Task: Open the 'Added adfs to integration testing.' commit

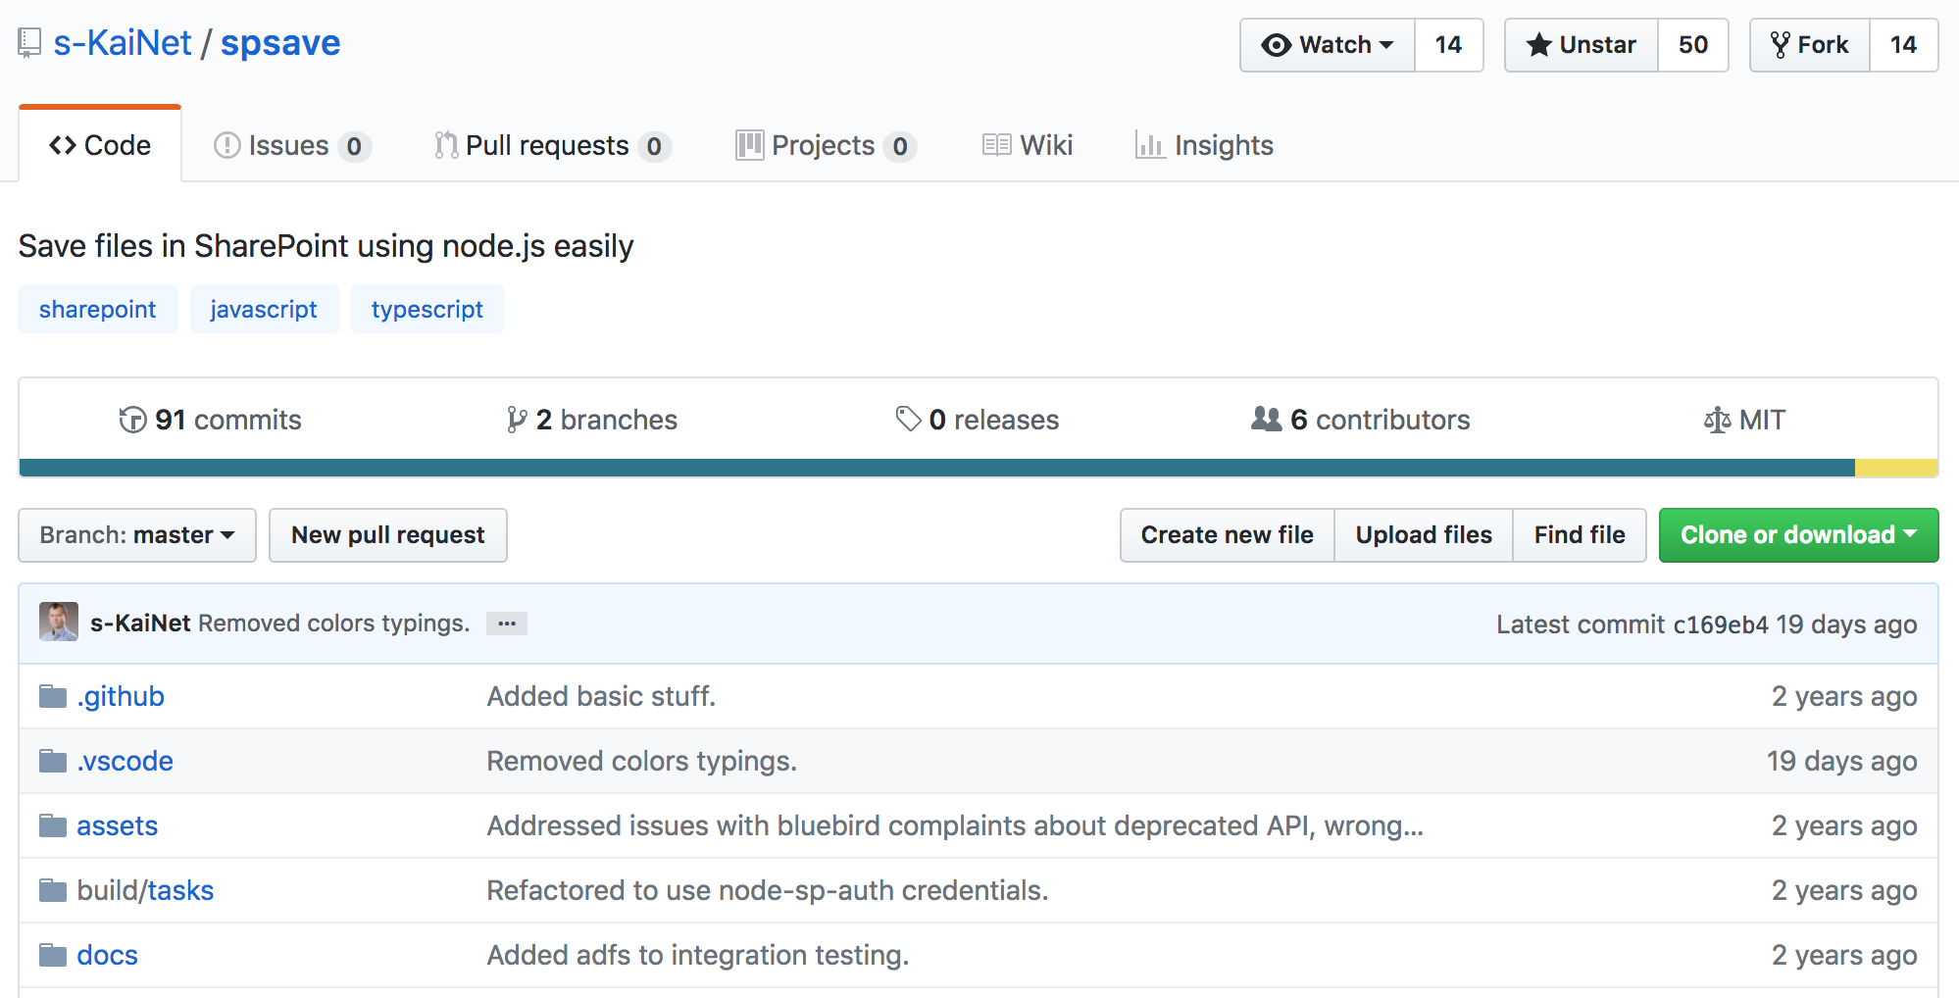Action: tap(698, 955)
